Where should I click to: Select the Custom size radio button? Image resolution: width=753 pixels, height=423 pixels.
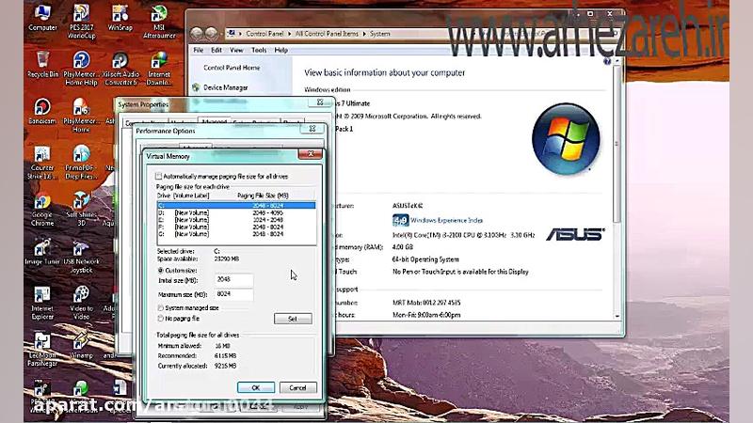(160, 271)
